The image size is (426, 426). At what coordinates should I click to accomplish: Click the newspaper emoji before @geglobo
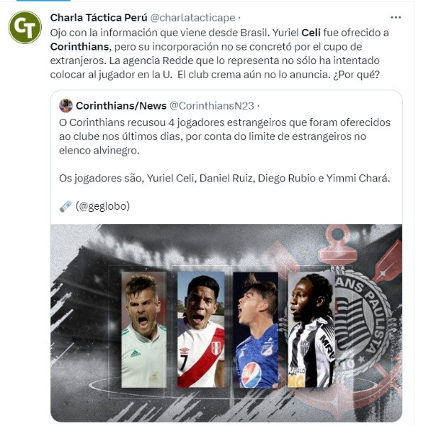click(x=65, y=206)
